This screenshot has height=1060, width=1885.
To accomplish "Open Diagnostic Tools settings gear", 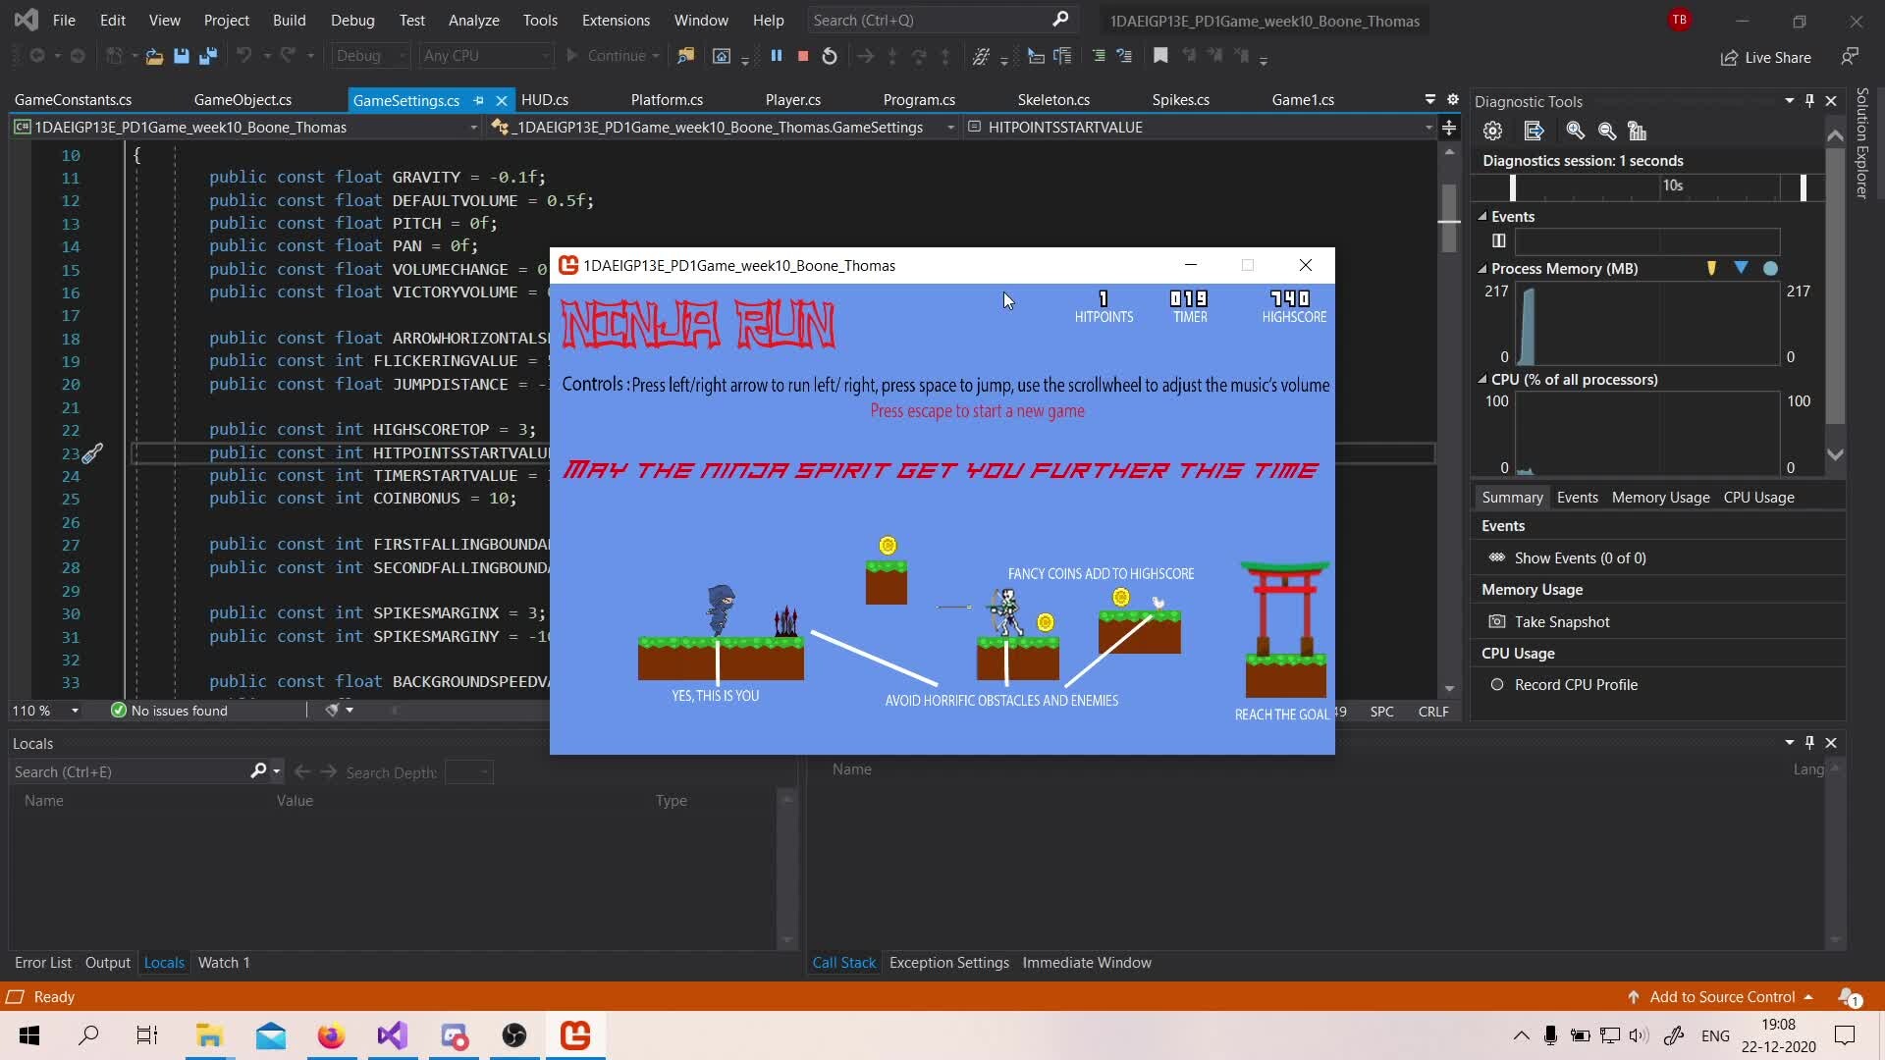I will point(1491,131).
